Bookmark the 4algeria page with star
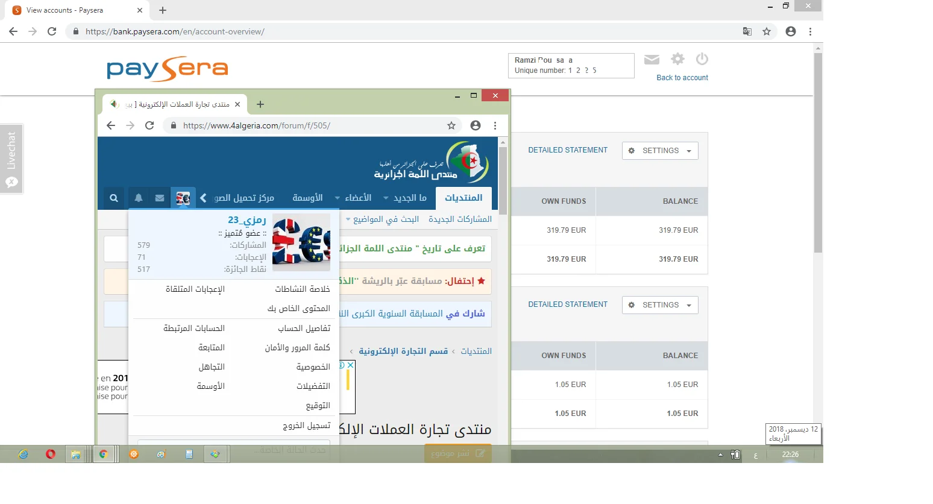Viewport: 933px width, 504px height. pos(451,125)
